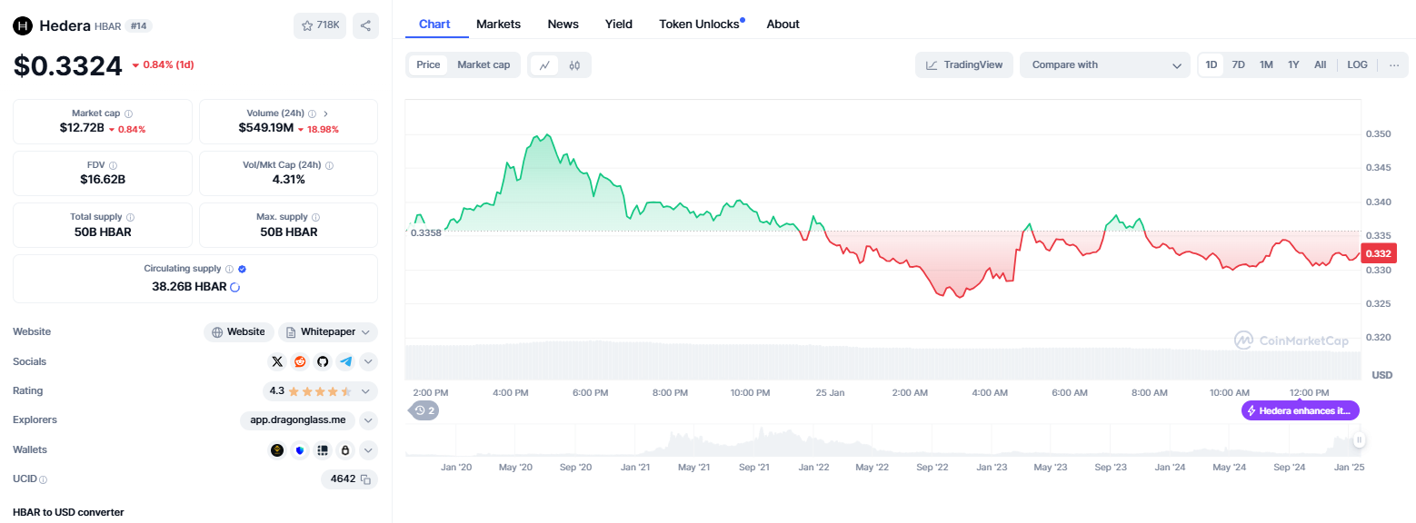Enable LOG scale on chart

point(1357,64)
